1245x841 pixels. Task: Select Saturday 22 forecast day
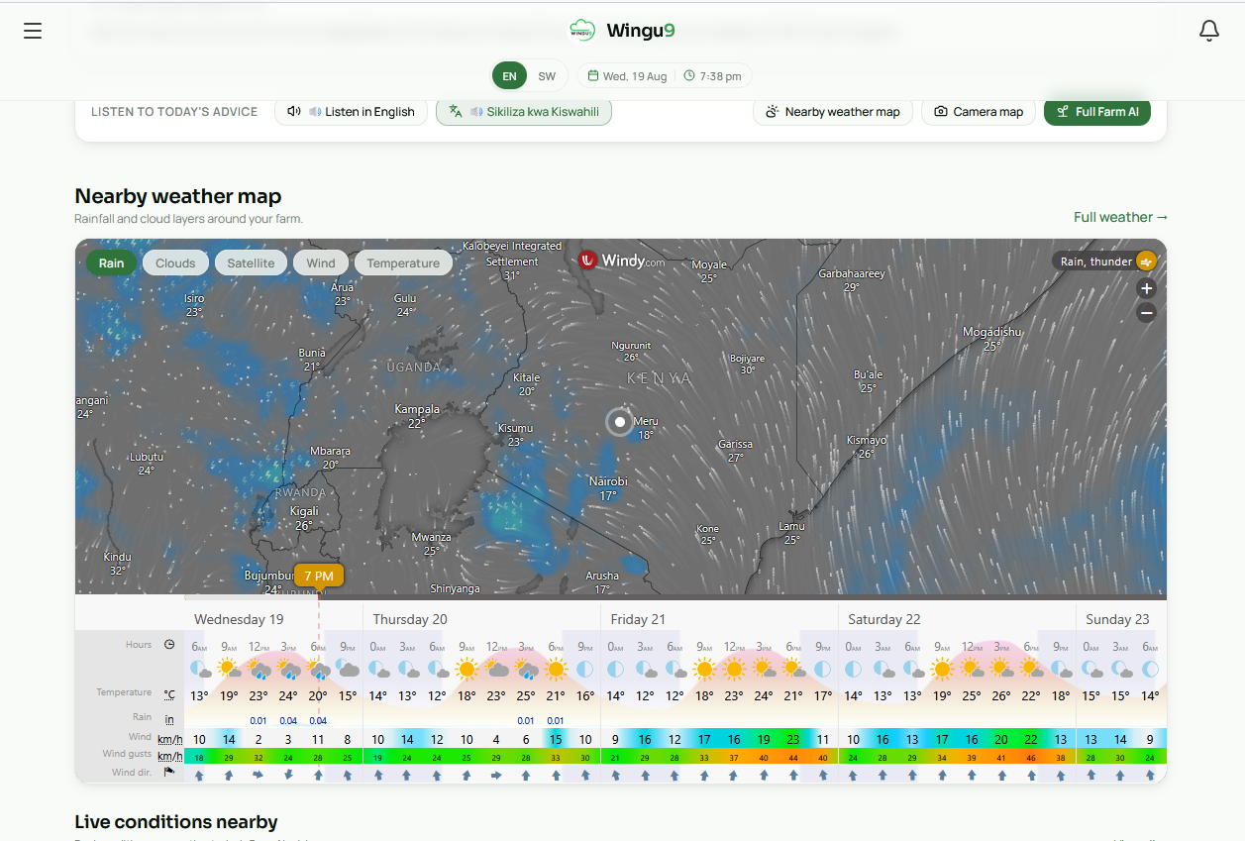point(884,619)
